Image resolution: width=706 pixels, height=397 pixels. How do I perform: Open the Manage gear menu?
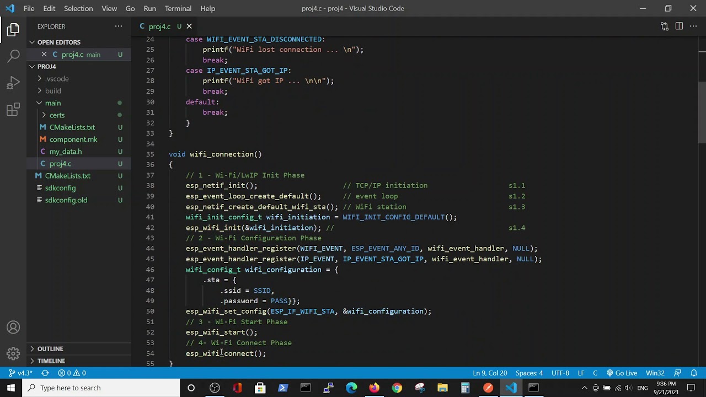13,353
